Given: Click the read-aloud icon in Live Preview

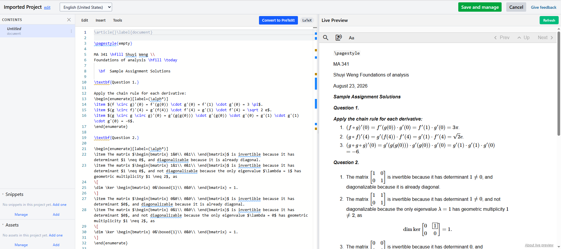Looking at the screenshot, I should [x=339, y=38].
